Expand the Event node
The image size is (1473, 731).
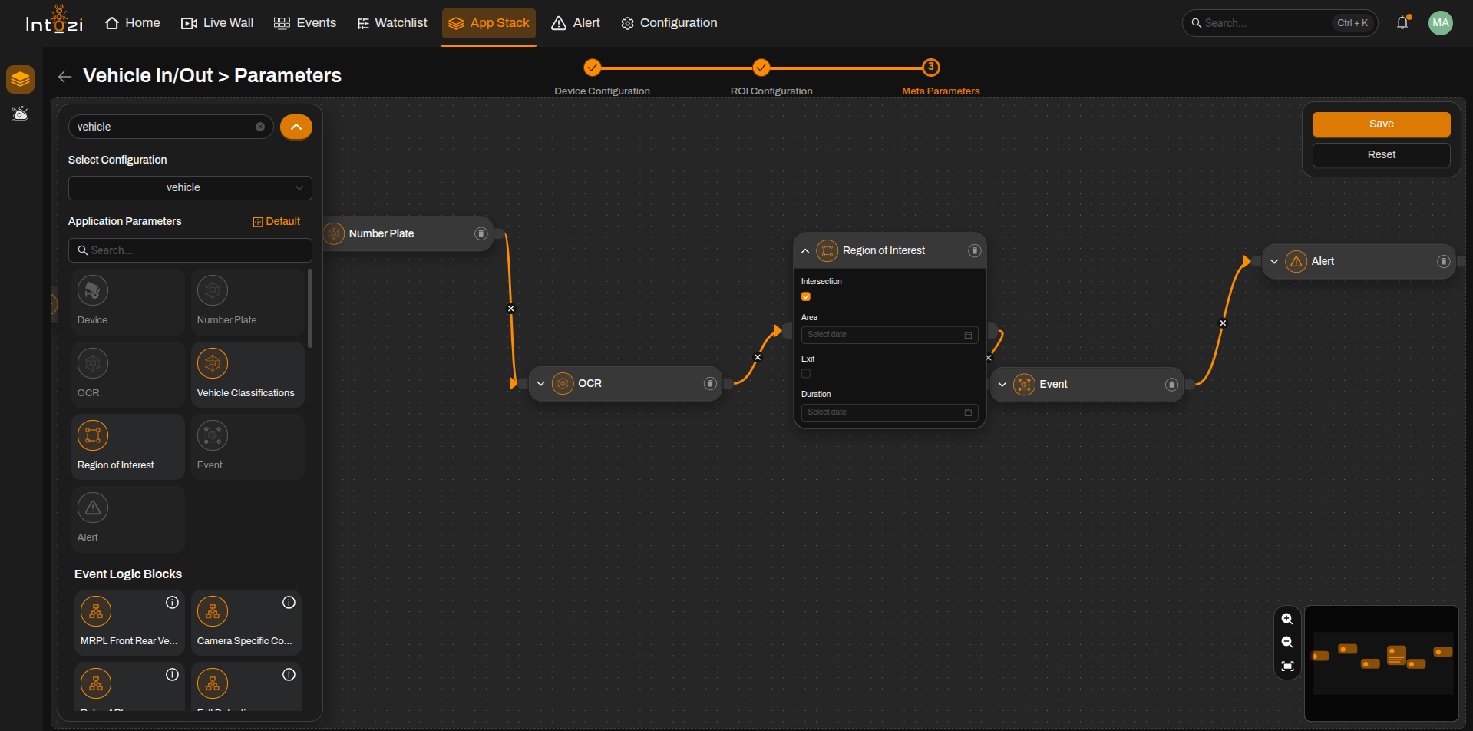click(1002, 385)
